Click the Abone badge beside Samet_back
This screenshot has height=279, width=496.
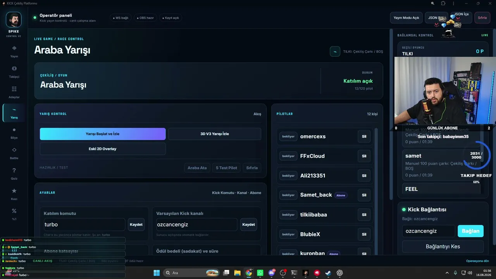pos(341,195)
